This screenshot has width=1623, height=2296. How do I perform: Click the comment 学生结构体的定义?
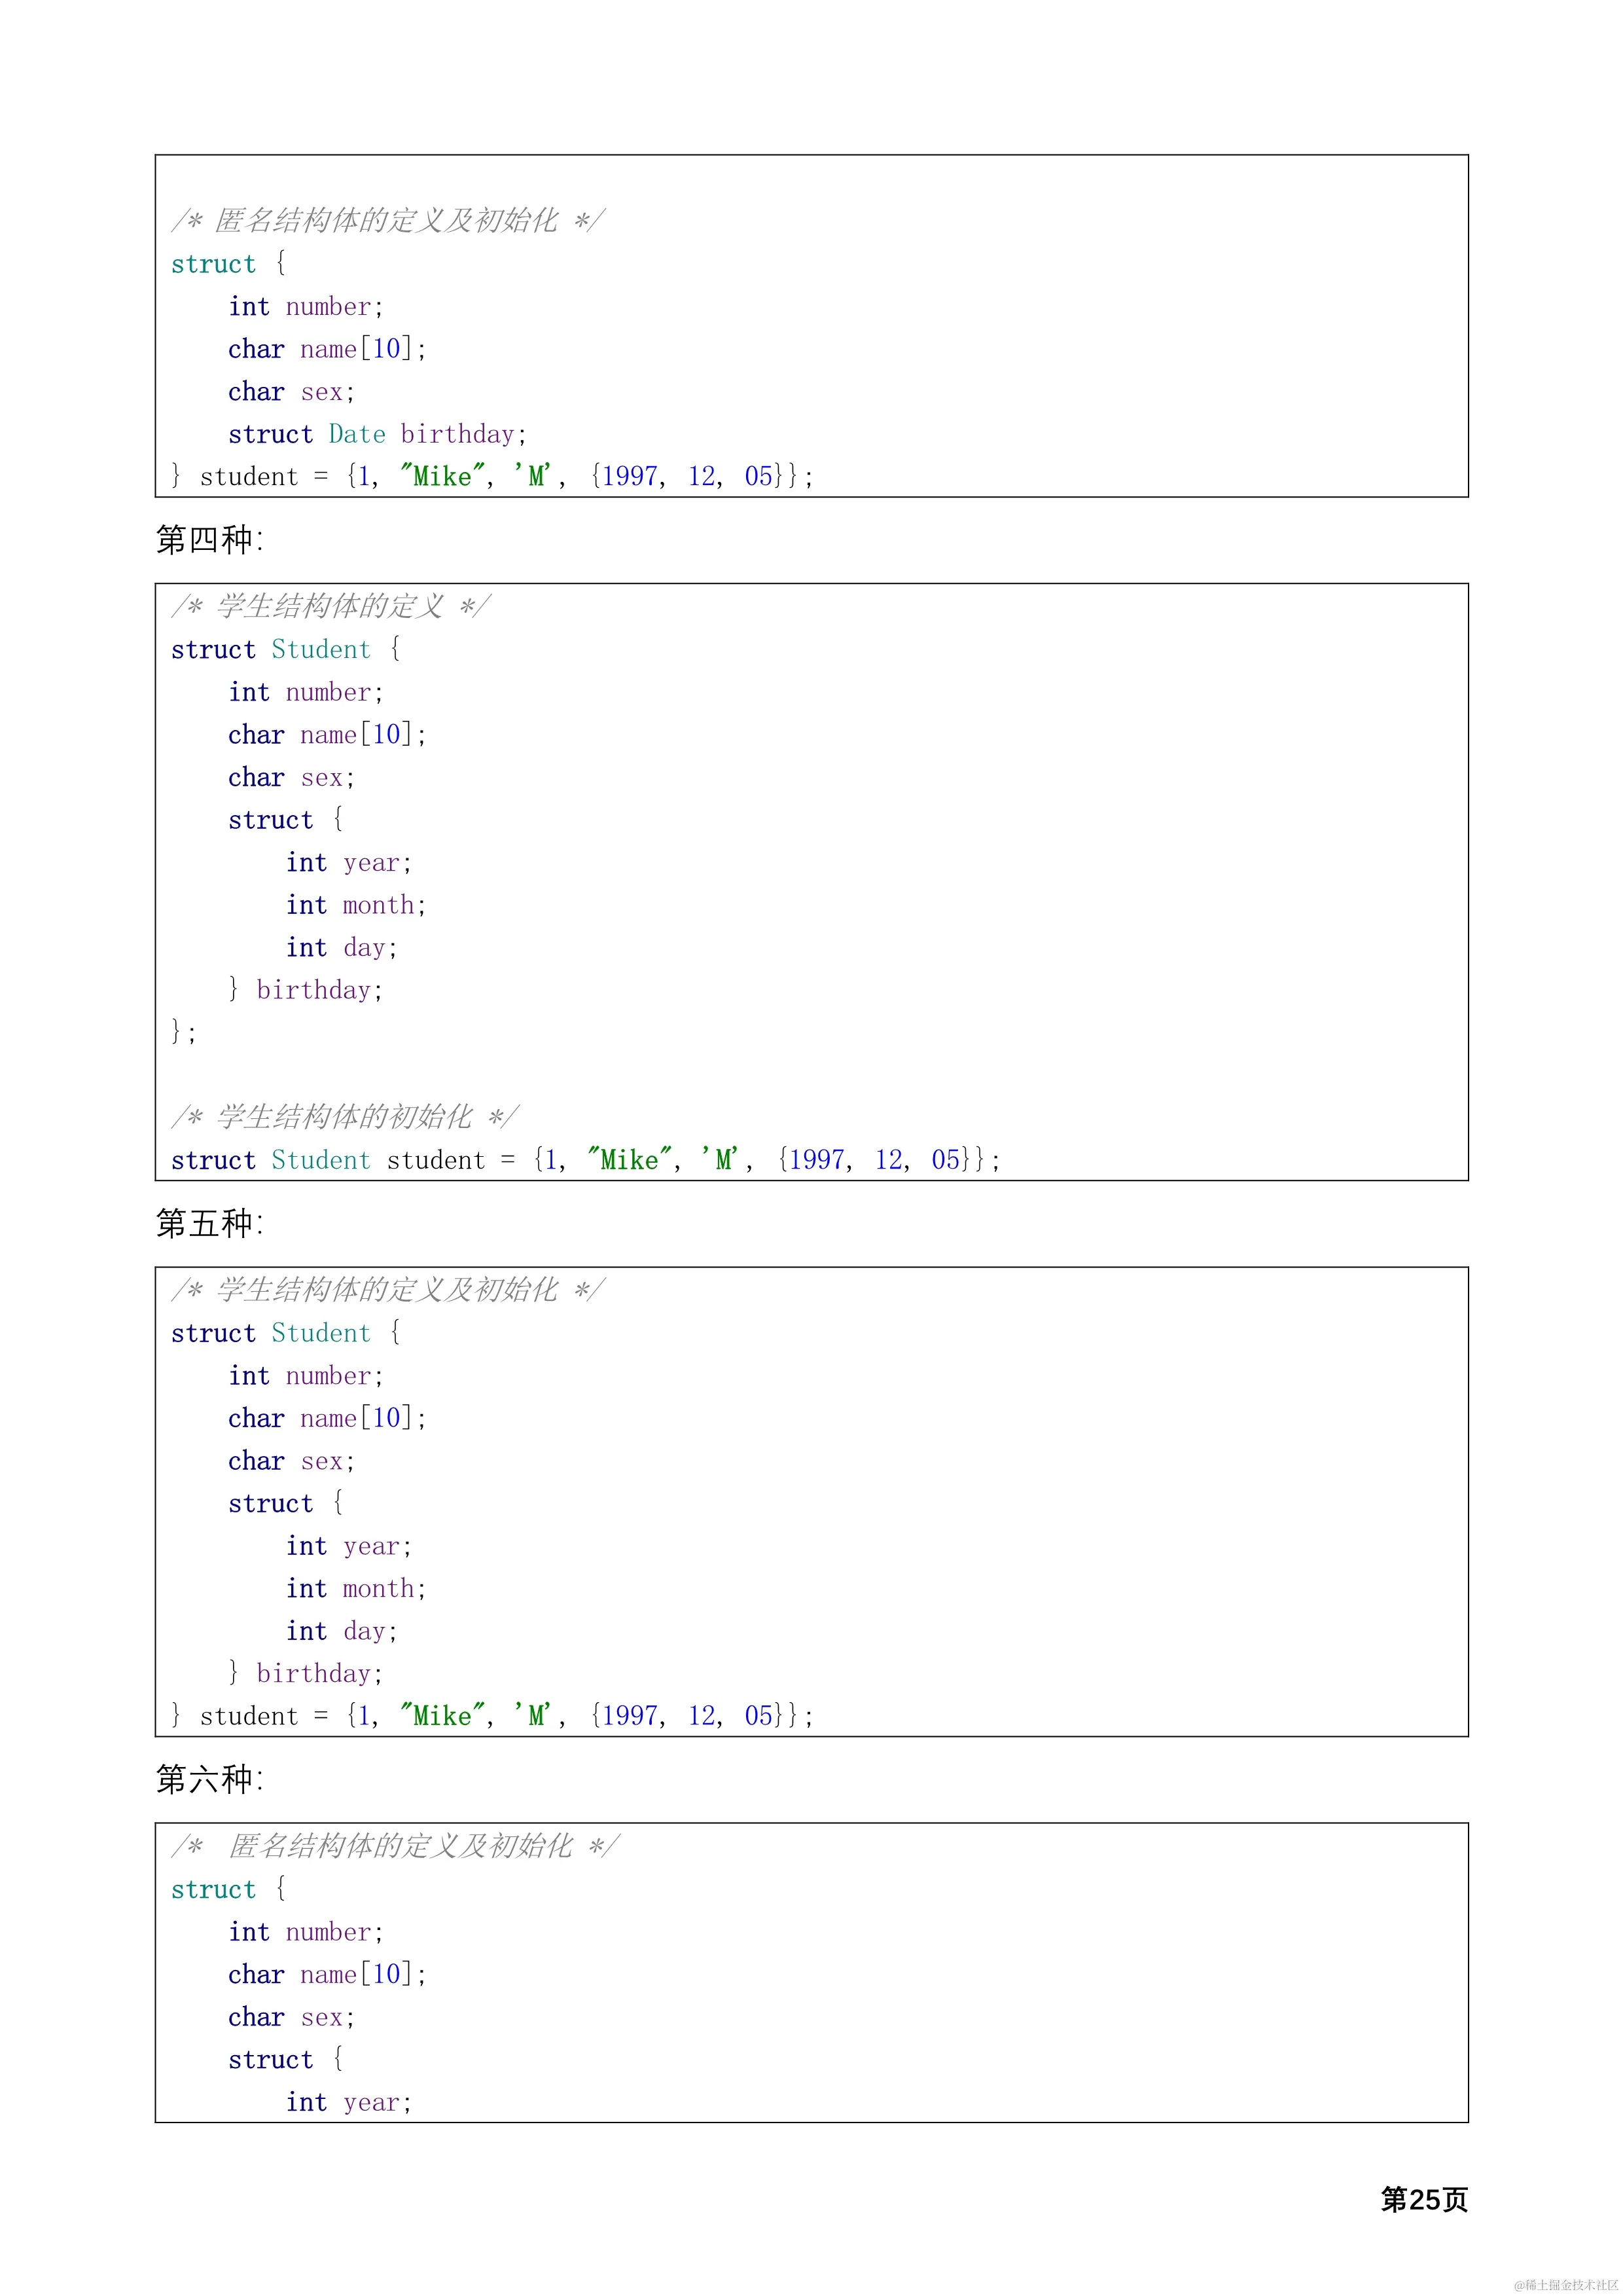point(330,606)
